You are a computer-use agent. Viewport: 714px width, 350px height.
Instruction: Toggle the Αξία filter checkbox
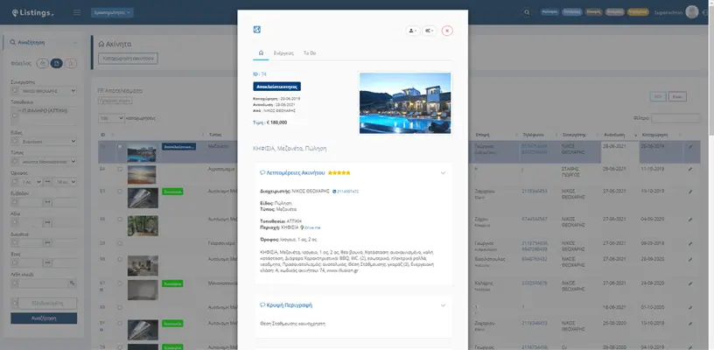15,222
